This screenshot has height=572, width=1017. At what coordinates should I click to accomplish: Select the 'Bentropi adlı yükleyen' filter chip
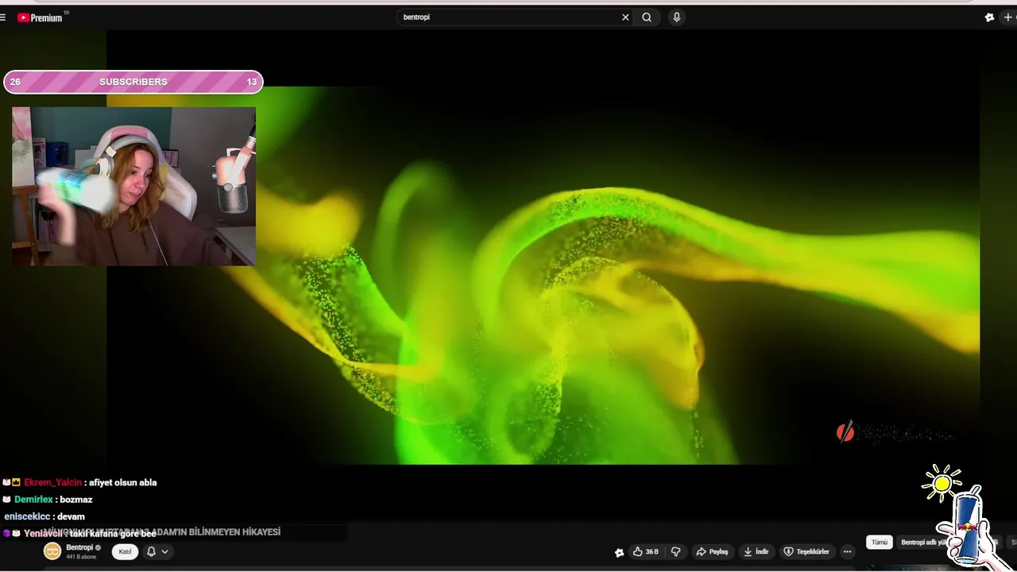[925, 543]
